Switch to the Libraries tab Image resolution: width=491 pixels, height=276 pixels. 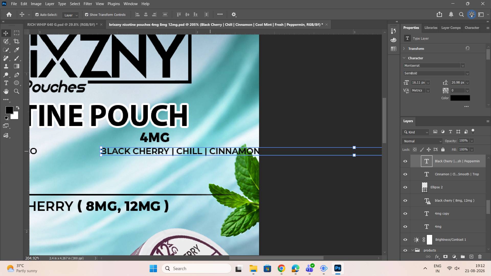(431, 28)
